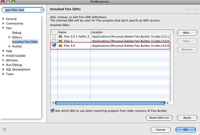This screenshot has width=200, height=135.
Task: Collapse the Flex tree node
Action: (x=3, y=28)
